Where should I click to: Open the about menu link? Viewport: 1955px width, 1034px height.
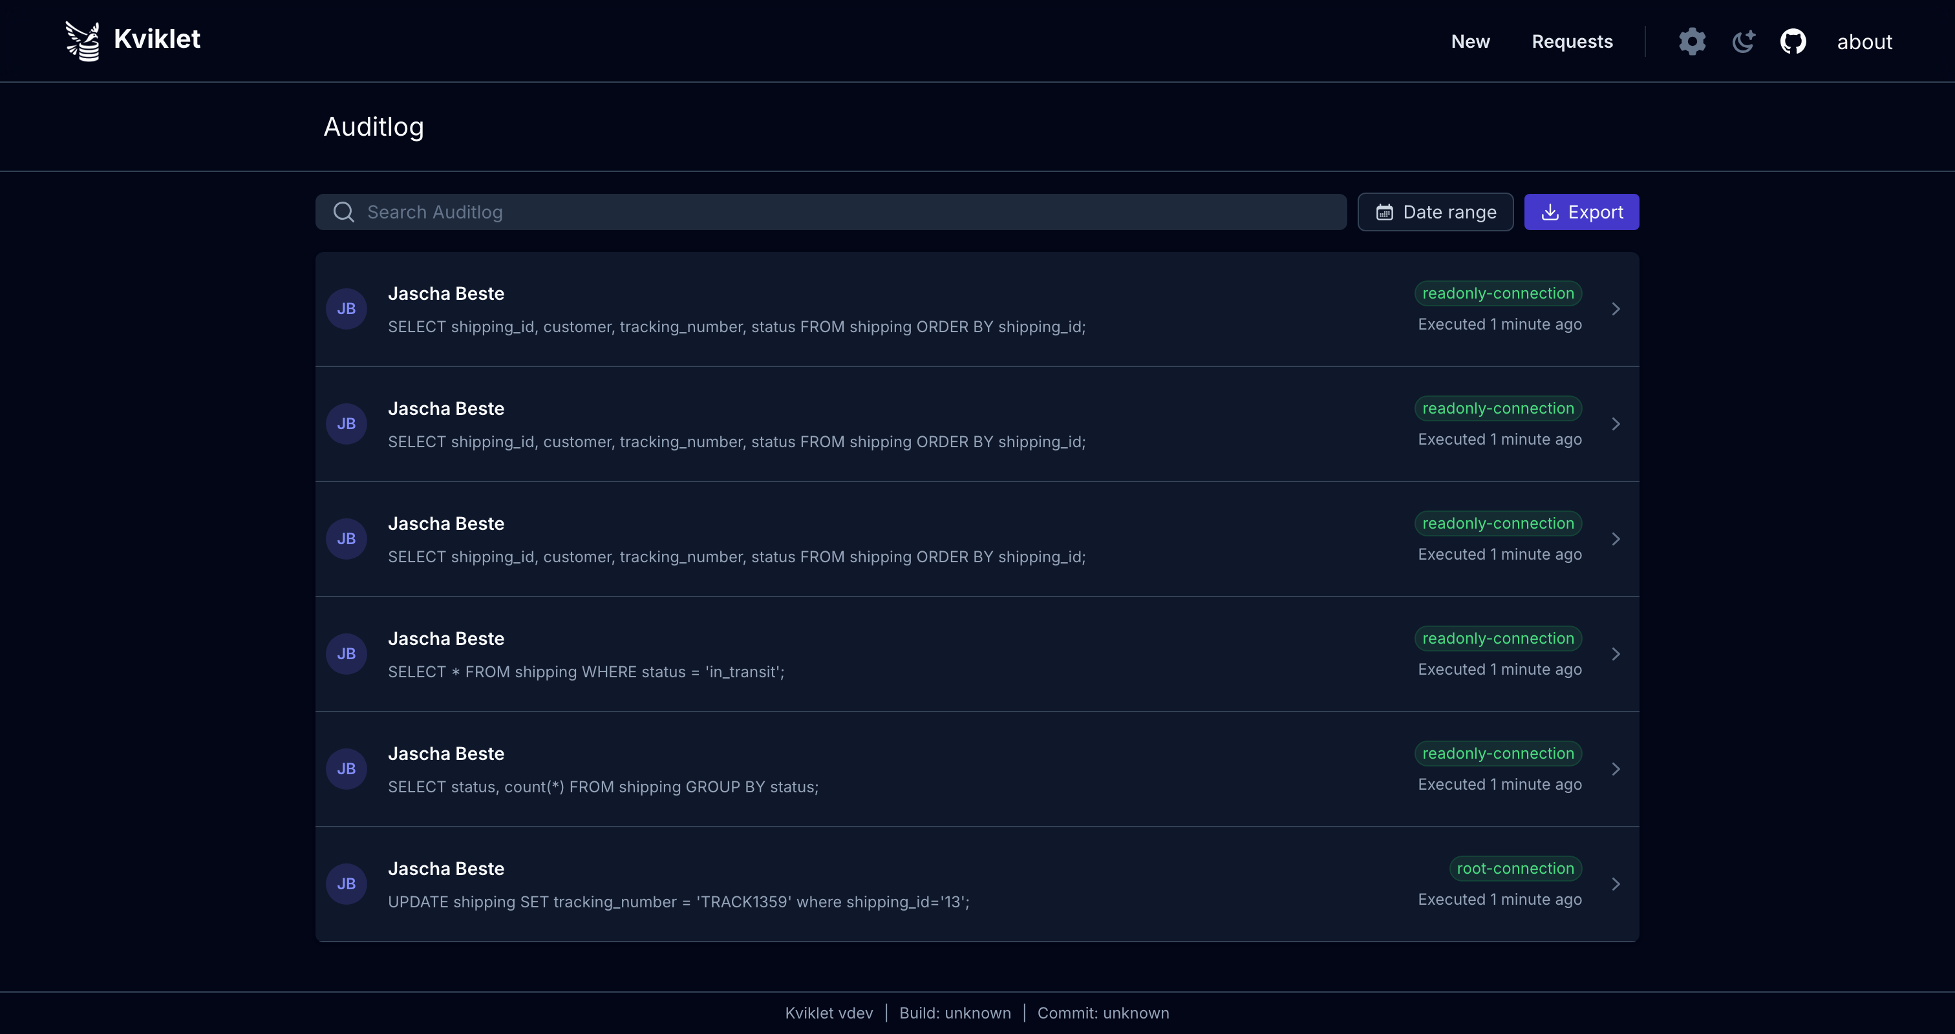pos(1864,42)
